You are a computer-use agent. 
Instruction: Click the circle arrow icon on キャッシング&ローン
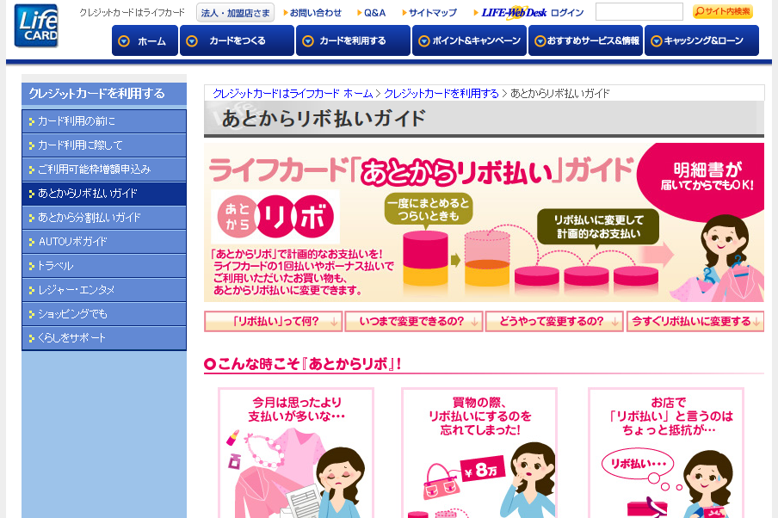[657, 41]
